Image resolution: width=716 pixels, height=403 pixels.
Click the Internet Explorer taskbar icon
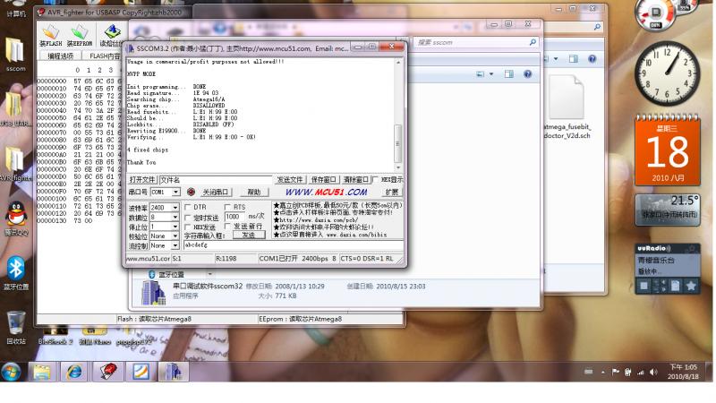73,372
